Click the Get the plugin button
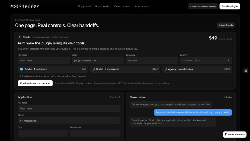 pos(230,6)
